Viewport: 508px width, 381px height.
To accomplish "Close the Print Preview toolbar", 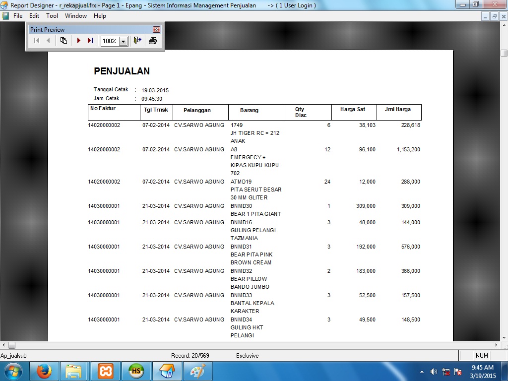I will [x=156, y=30].
